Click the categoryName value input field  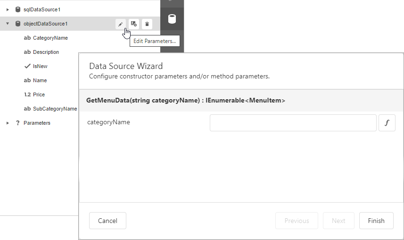point(293,123)
